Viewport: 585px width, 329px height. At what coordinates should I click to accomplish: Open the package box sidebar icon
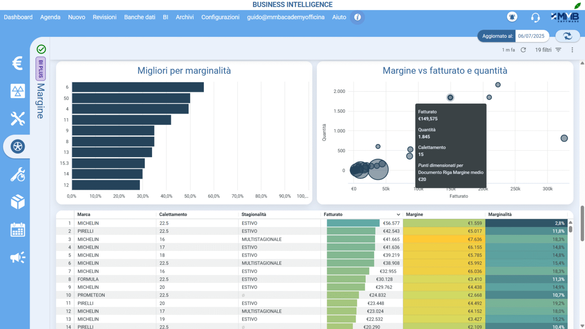(18, 202)
